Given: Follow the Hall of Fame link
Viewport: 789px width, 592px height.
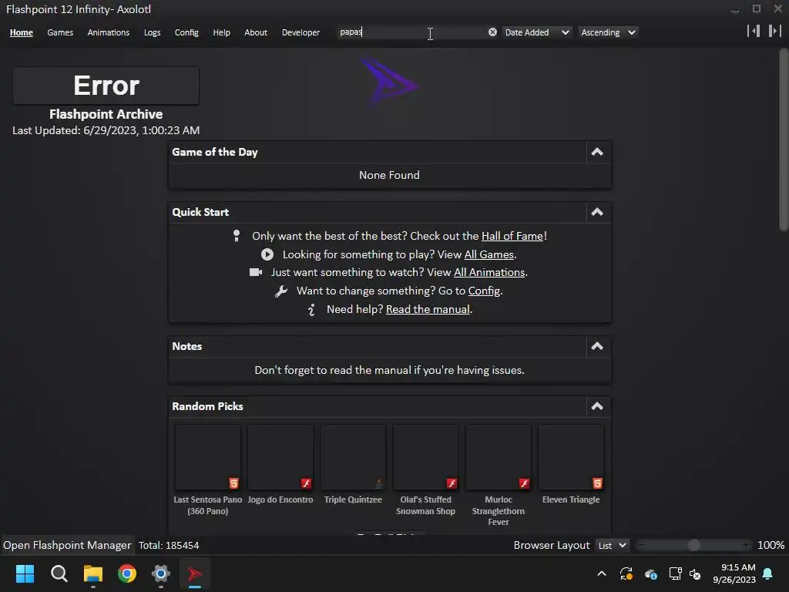Looking at the screenshot, I should tap(512, 236).
